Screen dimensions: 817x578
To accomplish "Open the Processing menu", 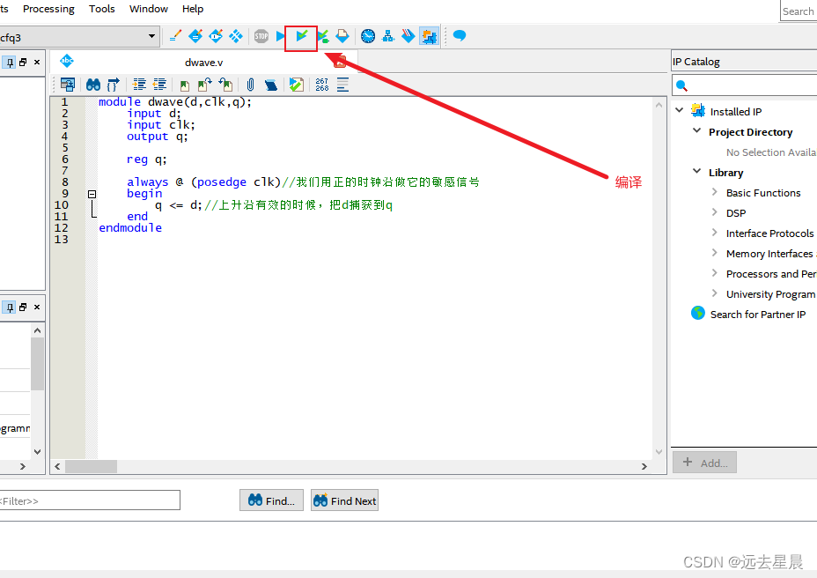I will [48, 9].
